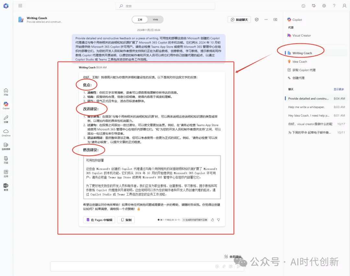Open the Apps (应用) icon in sidebar

pyautogui.click(x=6, y=173)
